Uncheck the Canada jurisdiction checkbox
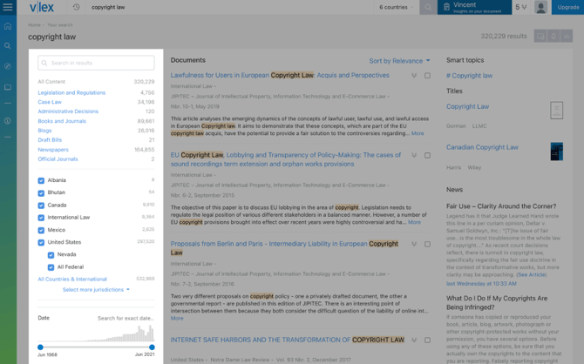This screenshot has width=584, height=364. click(41, 206)
